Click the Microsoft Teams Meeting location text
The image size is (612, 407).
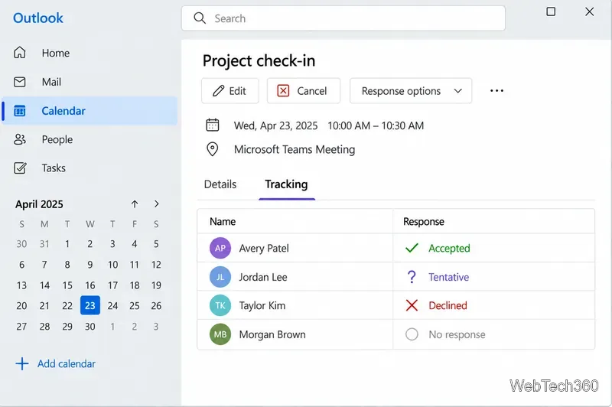coord(295,149)
